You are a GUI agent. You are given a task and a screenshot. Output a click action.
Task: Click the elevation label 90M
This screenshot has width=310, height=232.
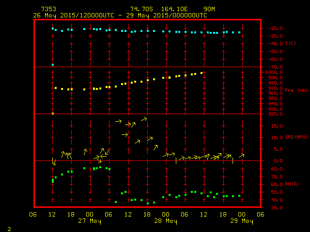[209, 9]
